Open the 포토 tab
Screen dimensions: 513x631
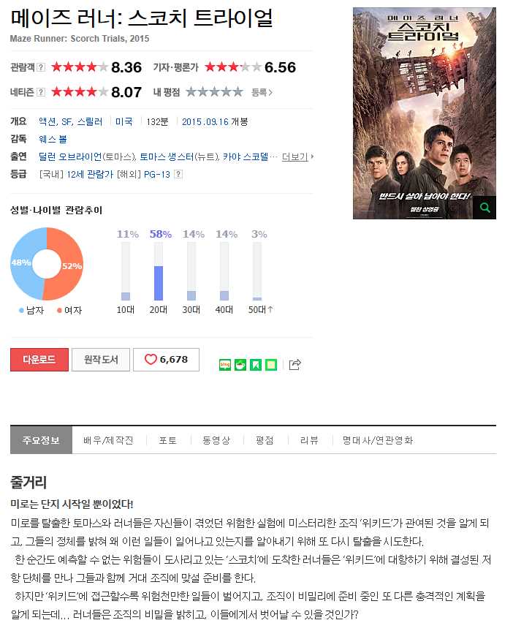168,440
